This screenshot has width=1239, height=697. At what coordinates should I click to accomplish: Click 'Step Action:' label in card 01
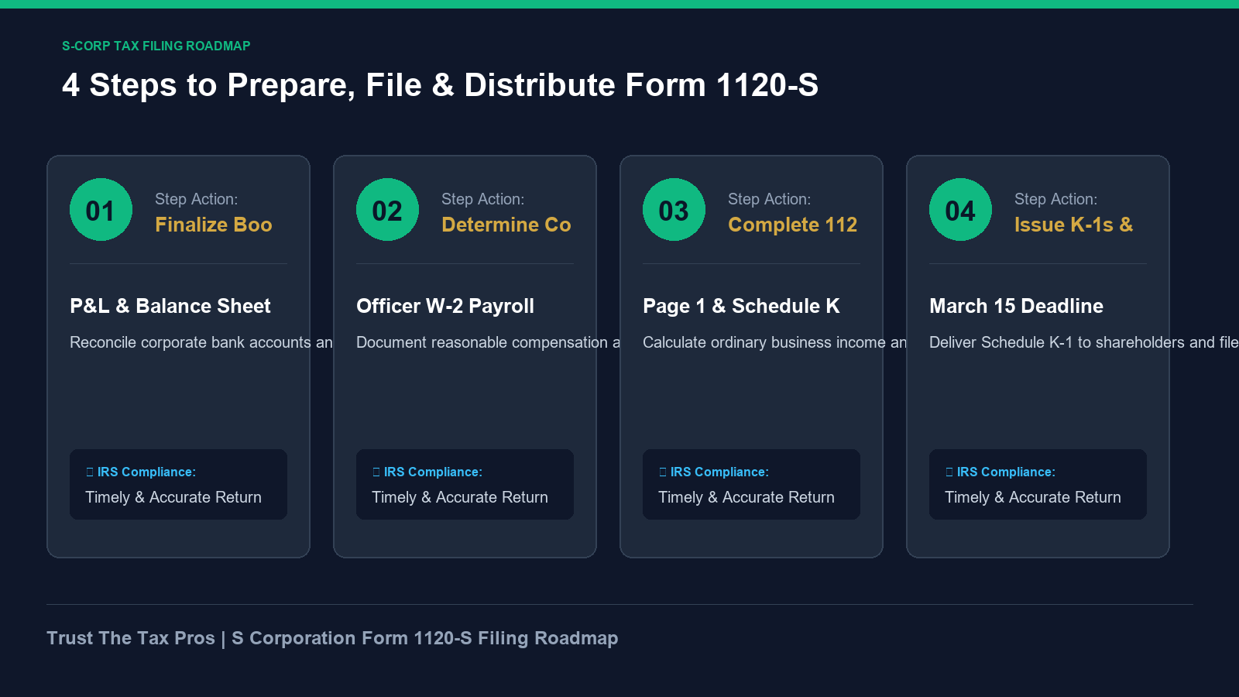pos(196,199)
